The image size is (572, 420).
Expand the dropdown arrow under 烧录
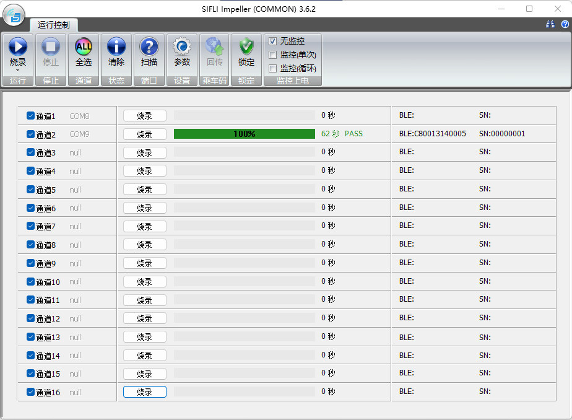(17, 71)
